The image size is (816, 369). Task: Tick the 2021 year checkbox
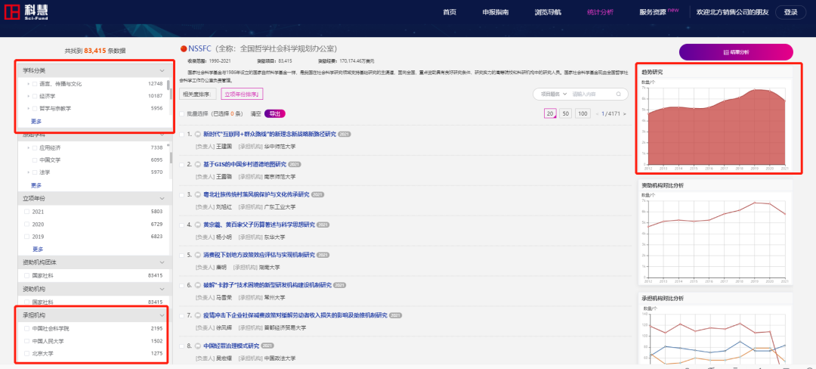click(26, 212)
